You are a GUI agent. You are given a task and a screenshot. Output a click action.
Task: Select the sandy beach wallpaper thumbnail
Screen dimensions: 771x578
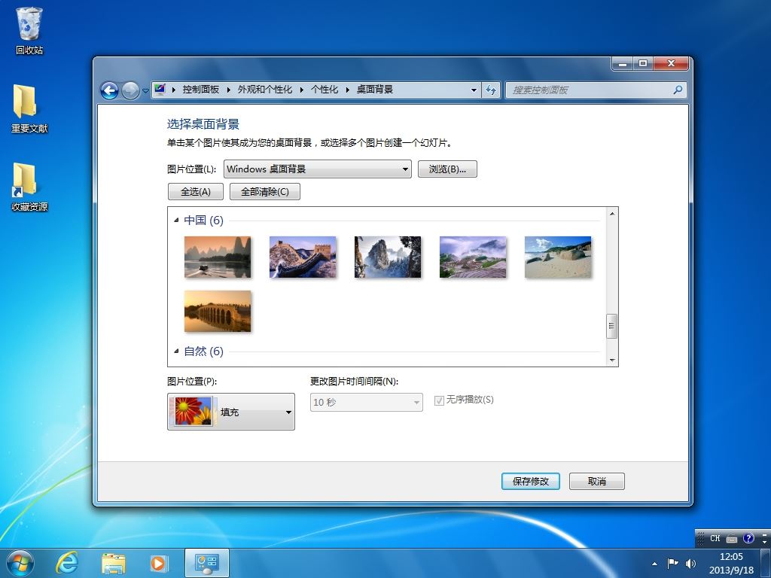point(558,257)
